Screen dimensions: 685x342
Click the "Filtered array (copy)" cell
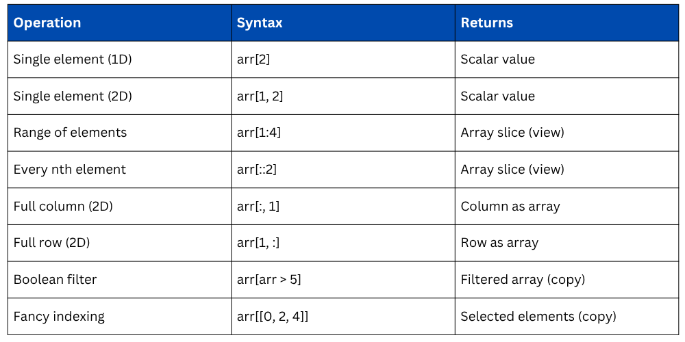coord(523,280)
